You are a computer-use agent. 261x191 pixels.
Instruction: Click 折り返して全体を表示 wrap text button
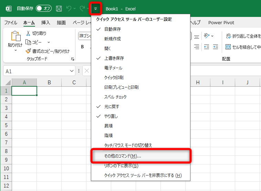click(x=243, y=36)
